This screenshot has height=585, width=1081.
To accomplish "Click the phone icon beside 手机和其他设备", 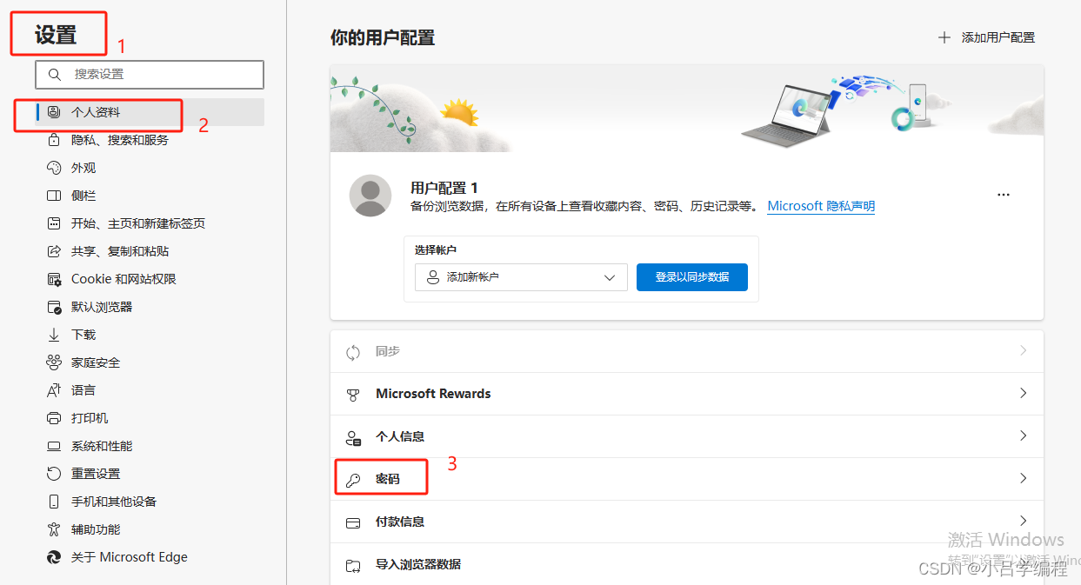I will click(54, 502).
